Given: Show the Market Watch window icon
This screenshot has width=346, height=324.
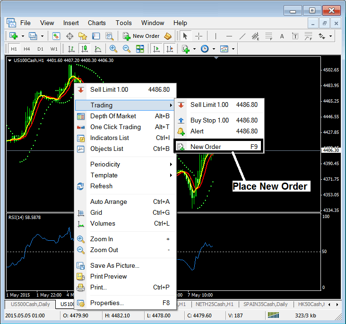Looking at the screenshot, I should pyautogui.click(x=56, y=36).
